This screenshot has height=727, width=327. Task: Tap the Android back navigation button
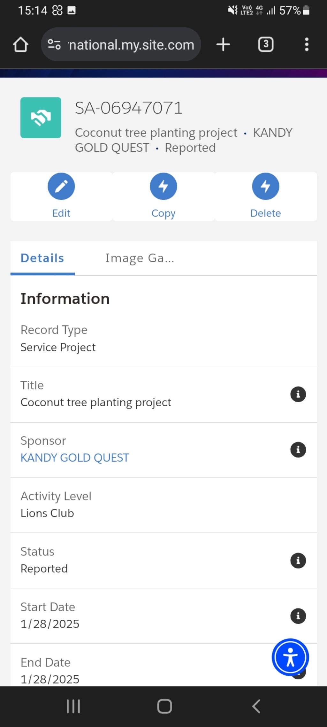pyautogui.click(x=256, y=707)
